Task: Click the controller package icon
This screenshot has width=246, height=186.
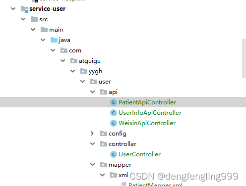Action: 104,144
